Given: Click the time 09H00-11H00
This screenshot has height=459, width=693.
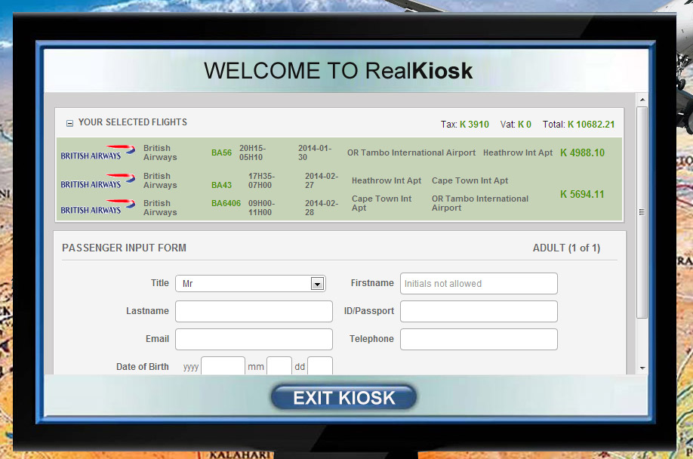Looking at the screenshot, I should (261, 208).
